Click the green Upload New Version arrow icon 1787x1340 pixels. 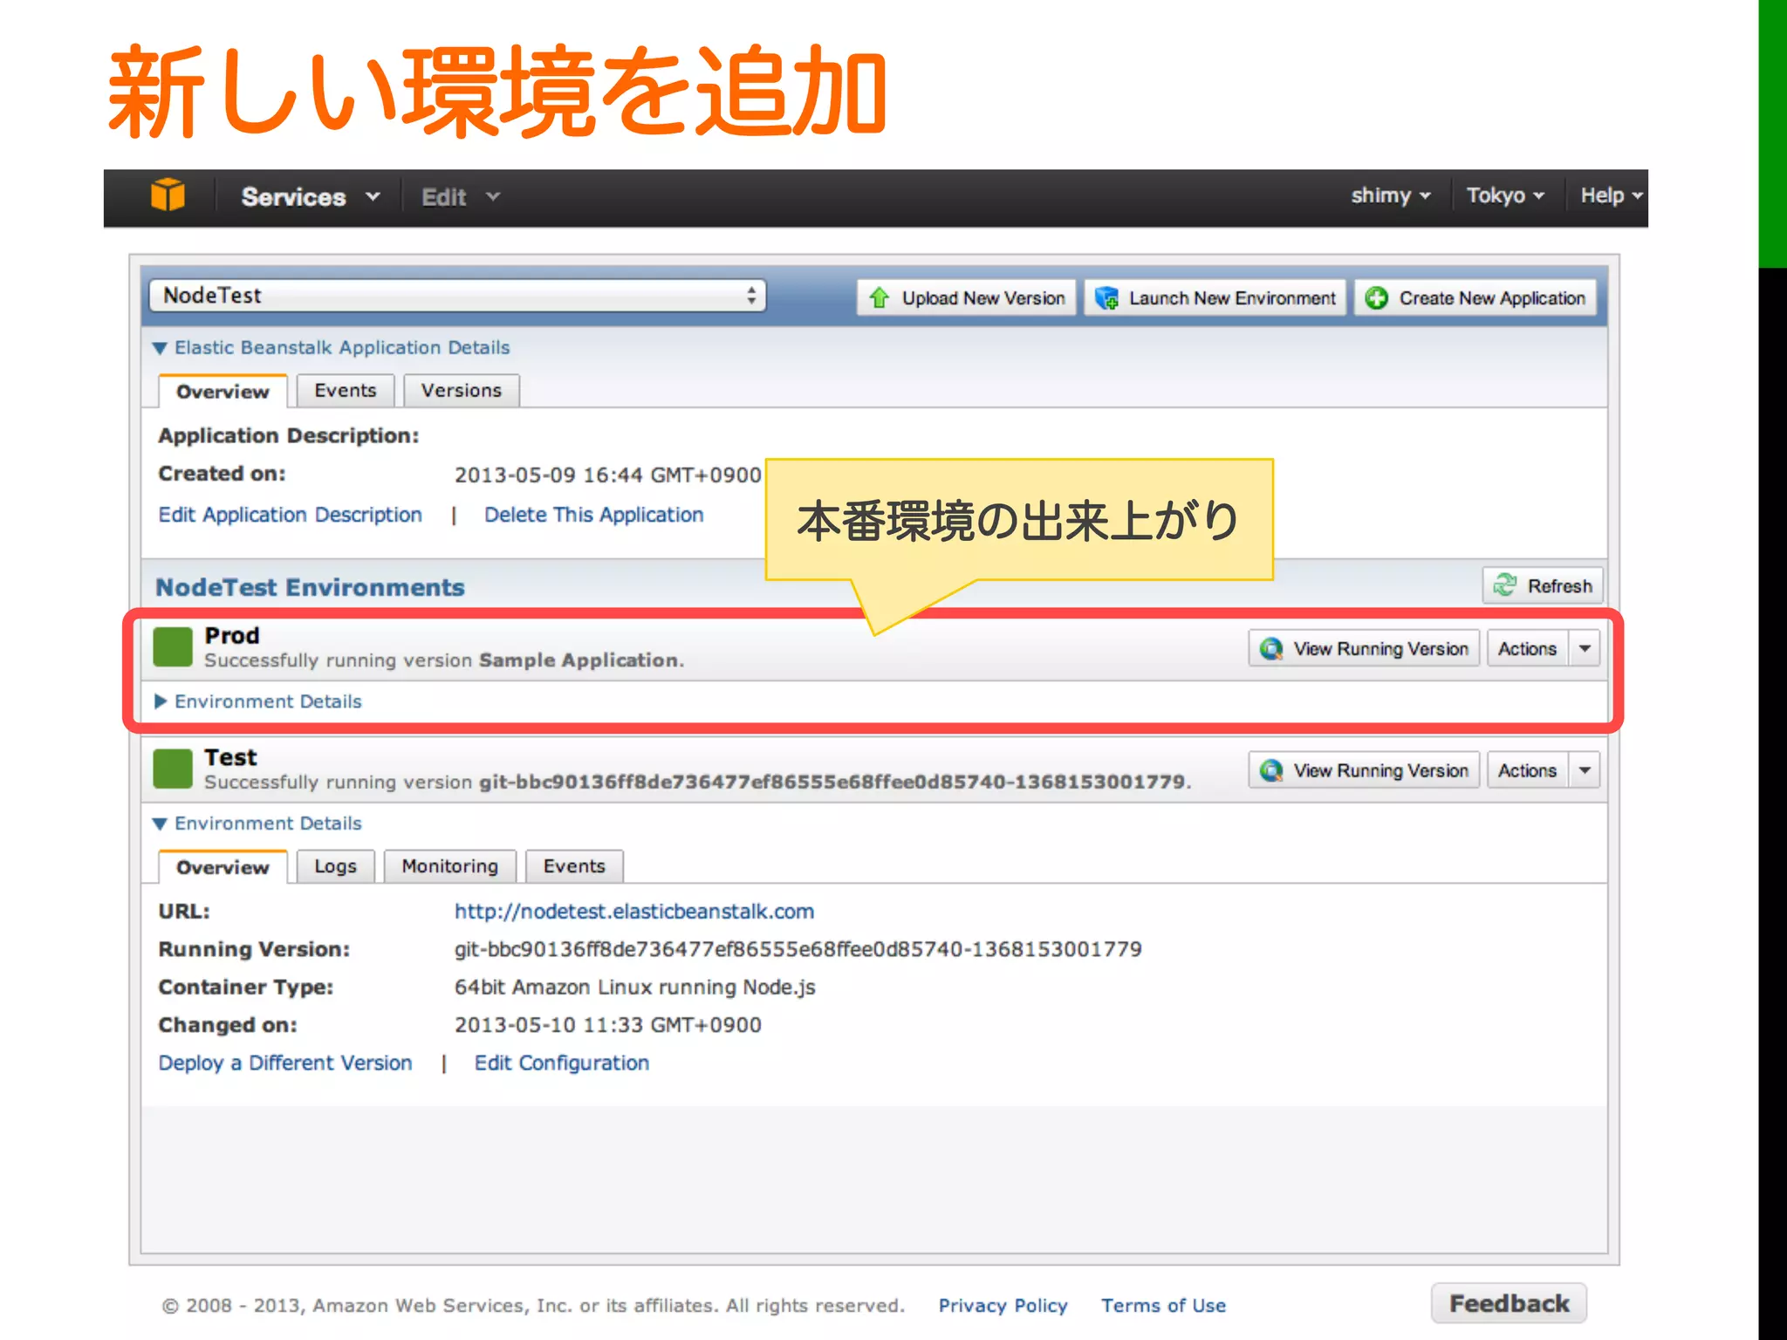[879, 298]
